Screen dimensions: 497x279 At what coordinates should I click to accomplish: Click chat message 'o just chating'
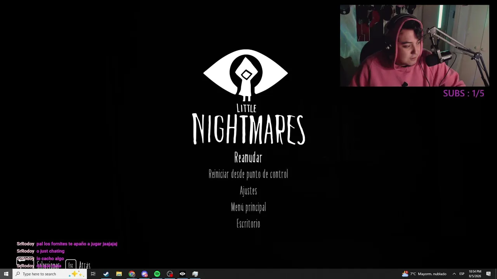(50, 251)
